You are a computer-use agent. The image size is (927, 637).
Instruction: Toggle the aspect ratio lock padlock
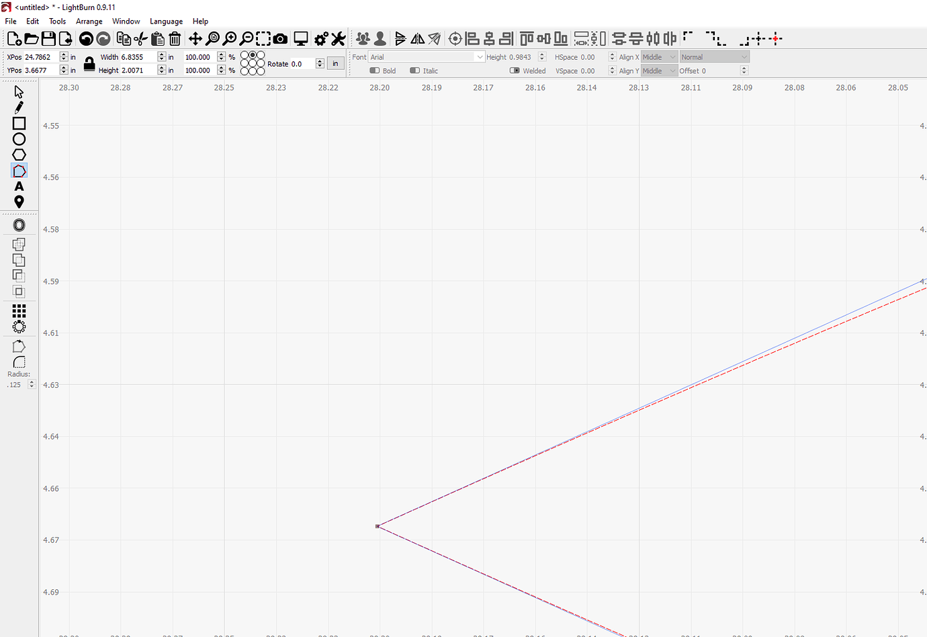point(89,64)
